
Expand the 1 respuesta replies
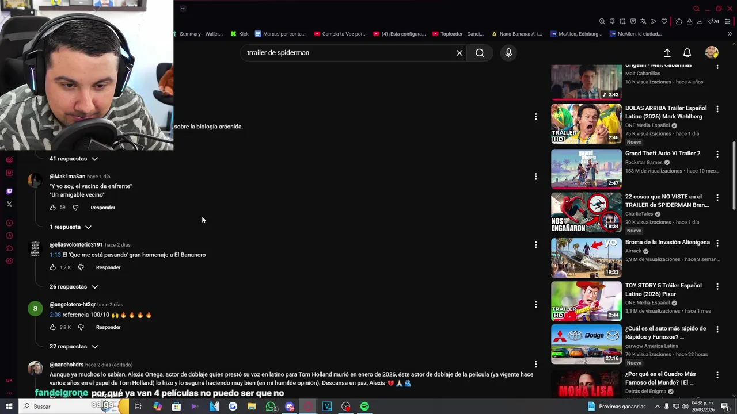[70, 227]
